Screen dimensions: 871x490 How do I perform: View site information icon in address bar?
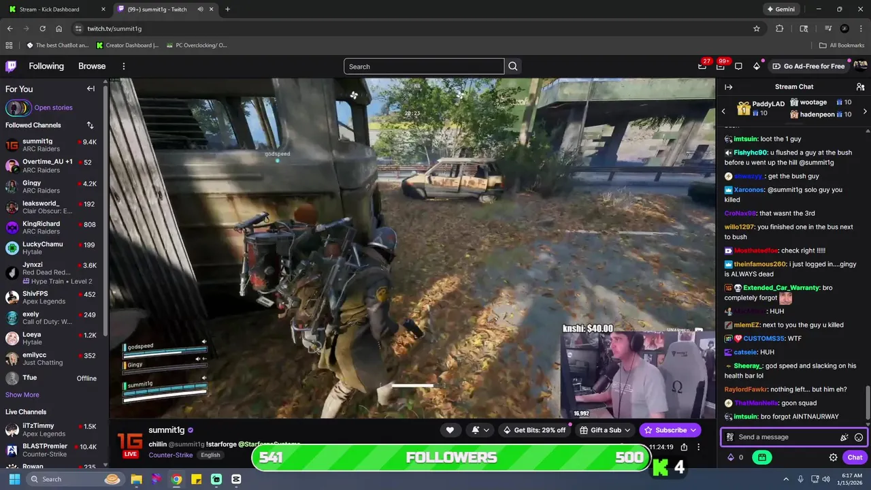click(x=78, y=29)
